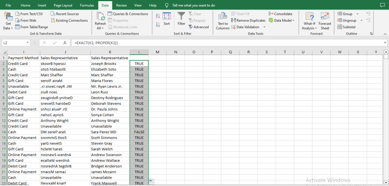This screenshot has height=186, width=389.
Task: Click the Name Box showing L2
Action: 13,43
